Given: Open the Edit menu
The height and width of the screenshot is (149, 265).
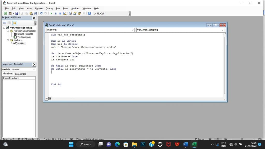Looking at the screenshot, I should (x=13, y=9).
